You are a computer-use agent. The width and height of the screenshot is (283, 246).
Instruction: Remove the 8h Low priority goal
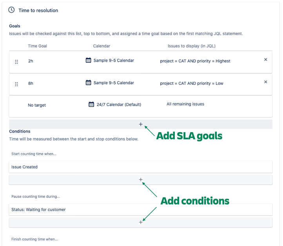(x=266, y=82)
